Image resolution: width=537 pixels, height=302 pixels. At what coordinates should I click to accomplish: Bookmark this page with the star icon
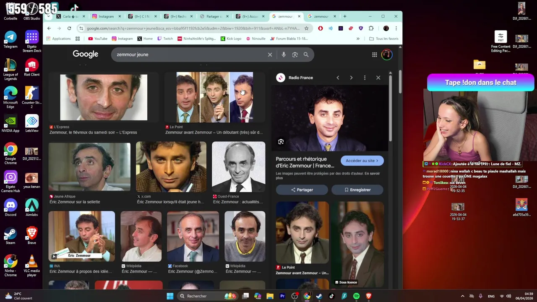306,28
